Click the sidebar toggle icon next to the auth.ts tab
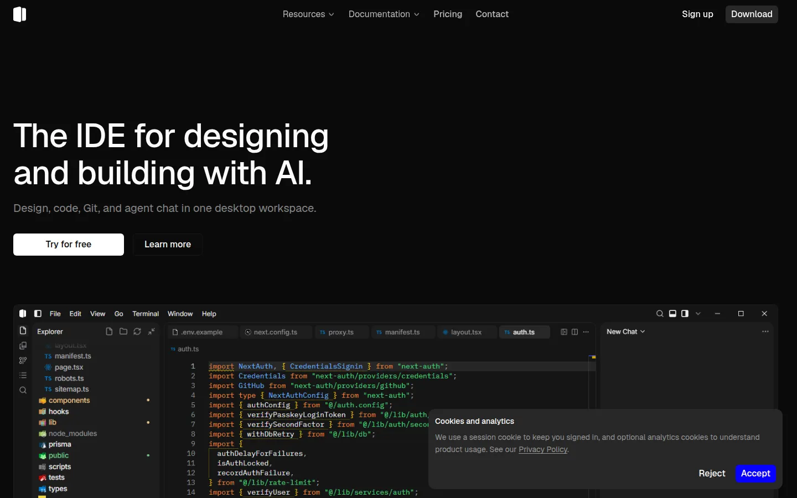Screen dimensions: 797x498 (564, 332)
